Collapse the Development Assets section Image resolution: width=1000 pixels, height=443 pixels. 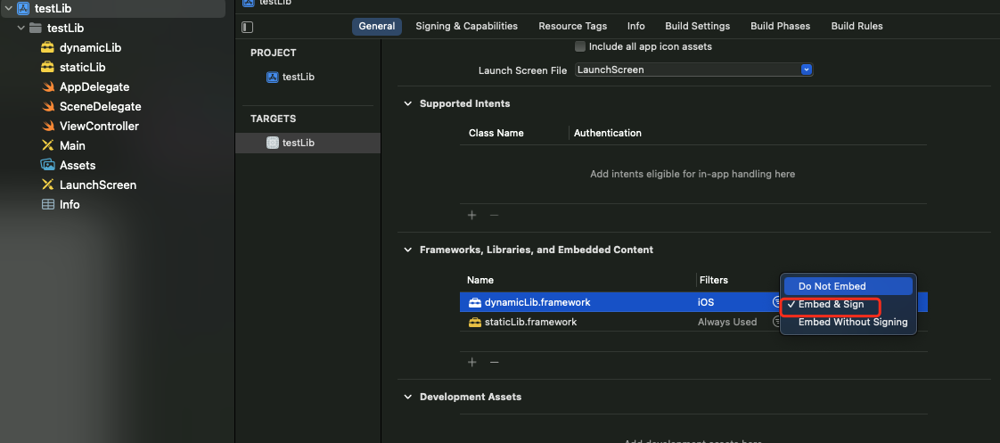point(408,397)
